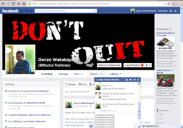The height and width of the screenshot is (128, 183).
Task: Click Catur Yoyok Themas chat title
Action: click(x=108, y=80)
